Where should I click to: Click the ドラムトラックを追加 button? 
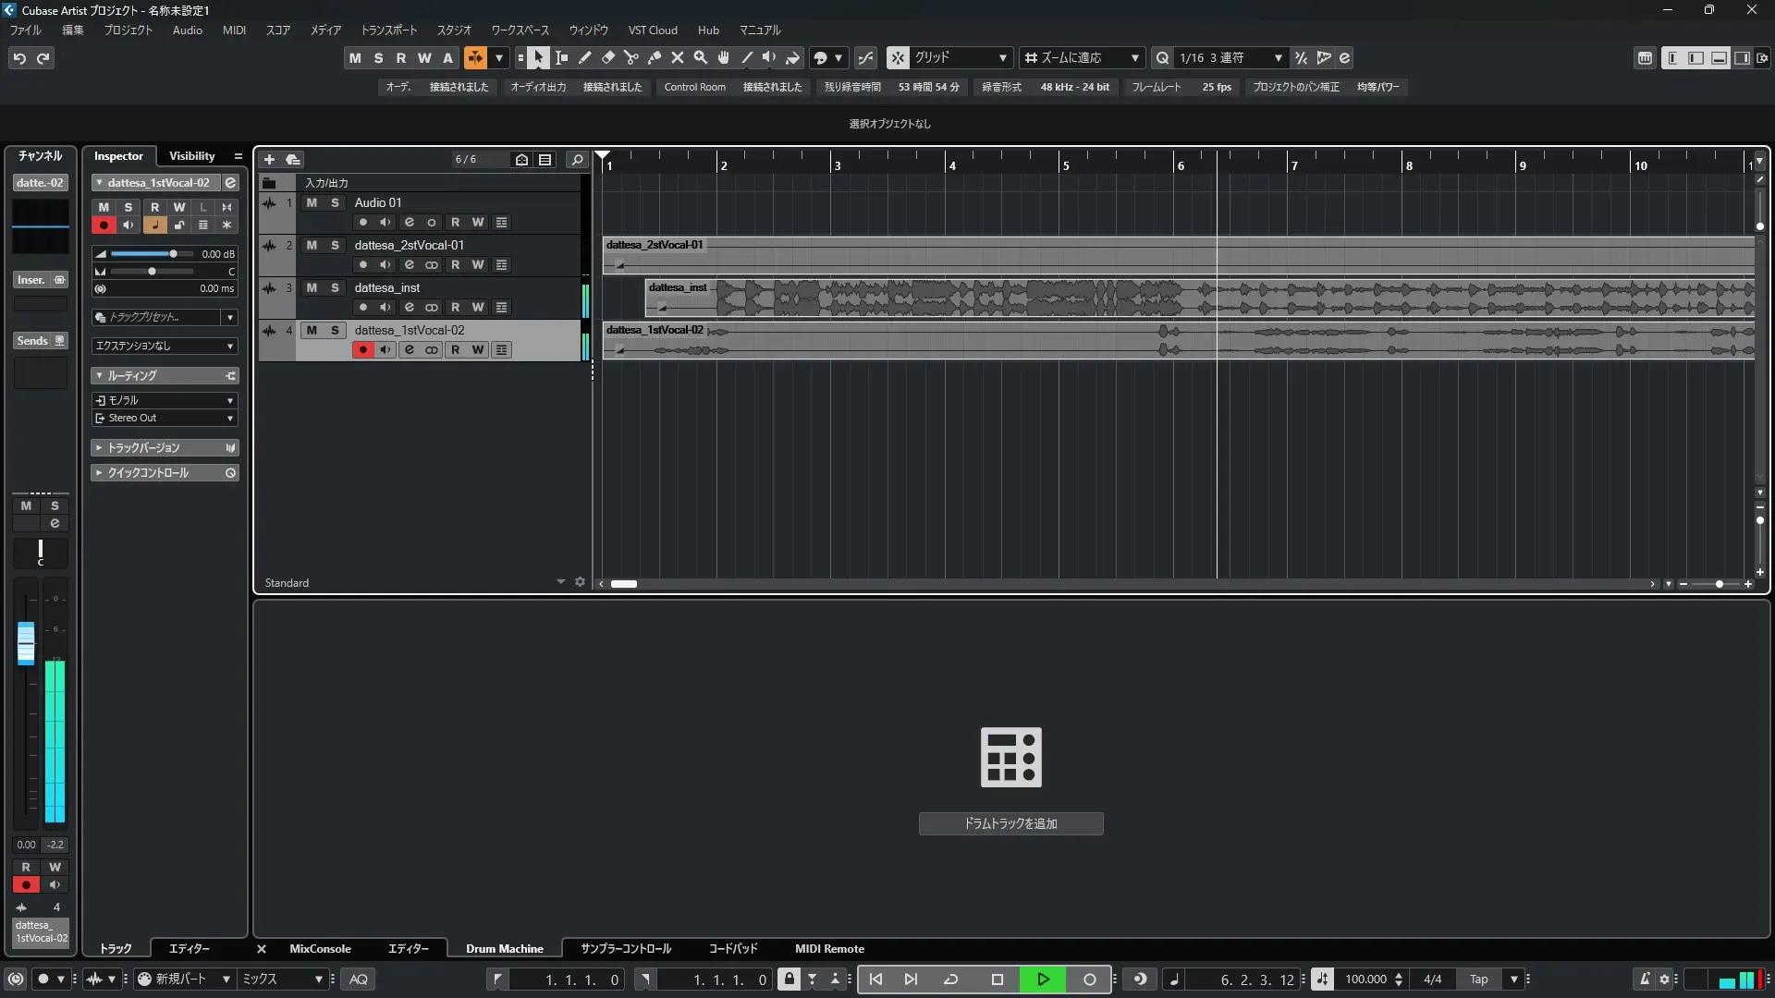click(x=1010, y=823)
